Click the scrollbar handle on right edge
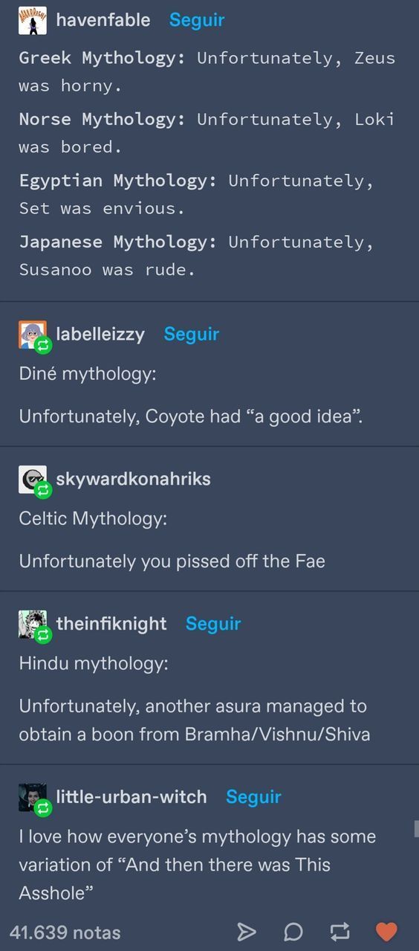The width and height of the screenshot is (419, 951). point(416,828)
